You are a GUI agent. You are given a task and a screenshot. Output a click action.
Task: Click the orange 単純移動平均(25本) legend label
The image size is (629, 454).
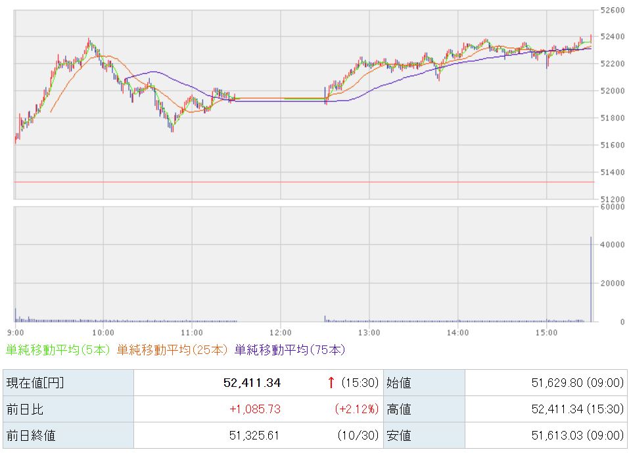[x=172, y=350]
